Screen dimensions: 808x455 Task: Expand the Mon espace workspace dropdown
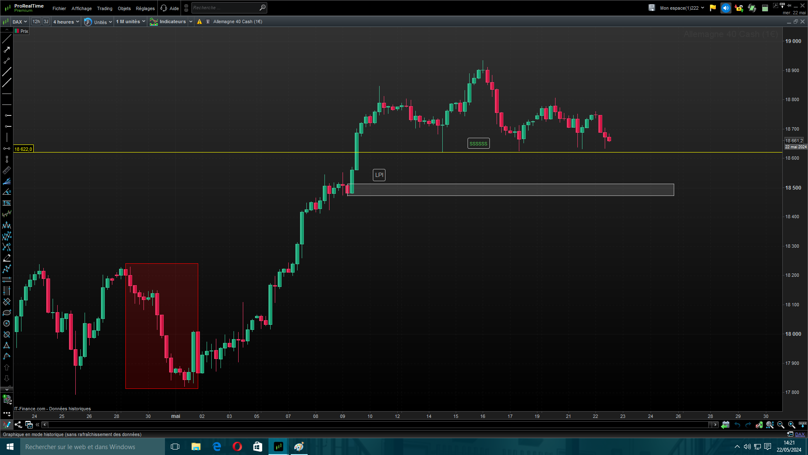682,8
